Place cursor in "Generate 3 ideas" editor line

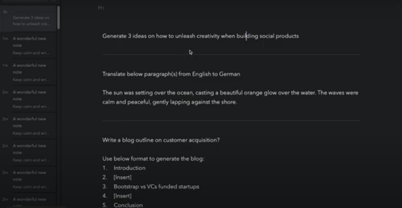click(201, 36)
